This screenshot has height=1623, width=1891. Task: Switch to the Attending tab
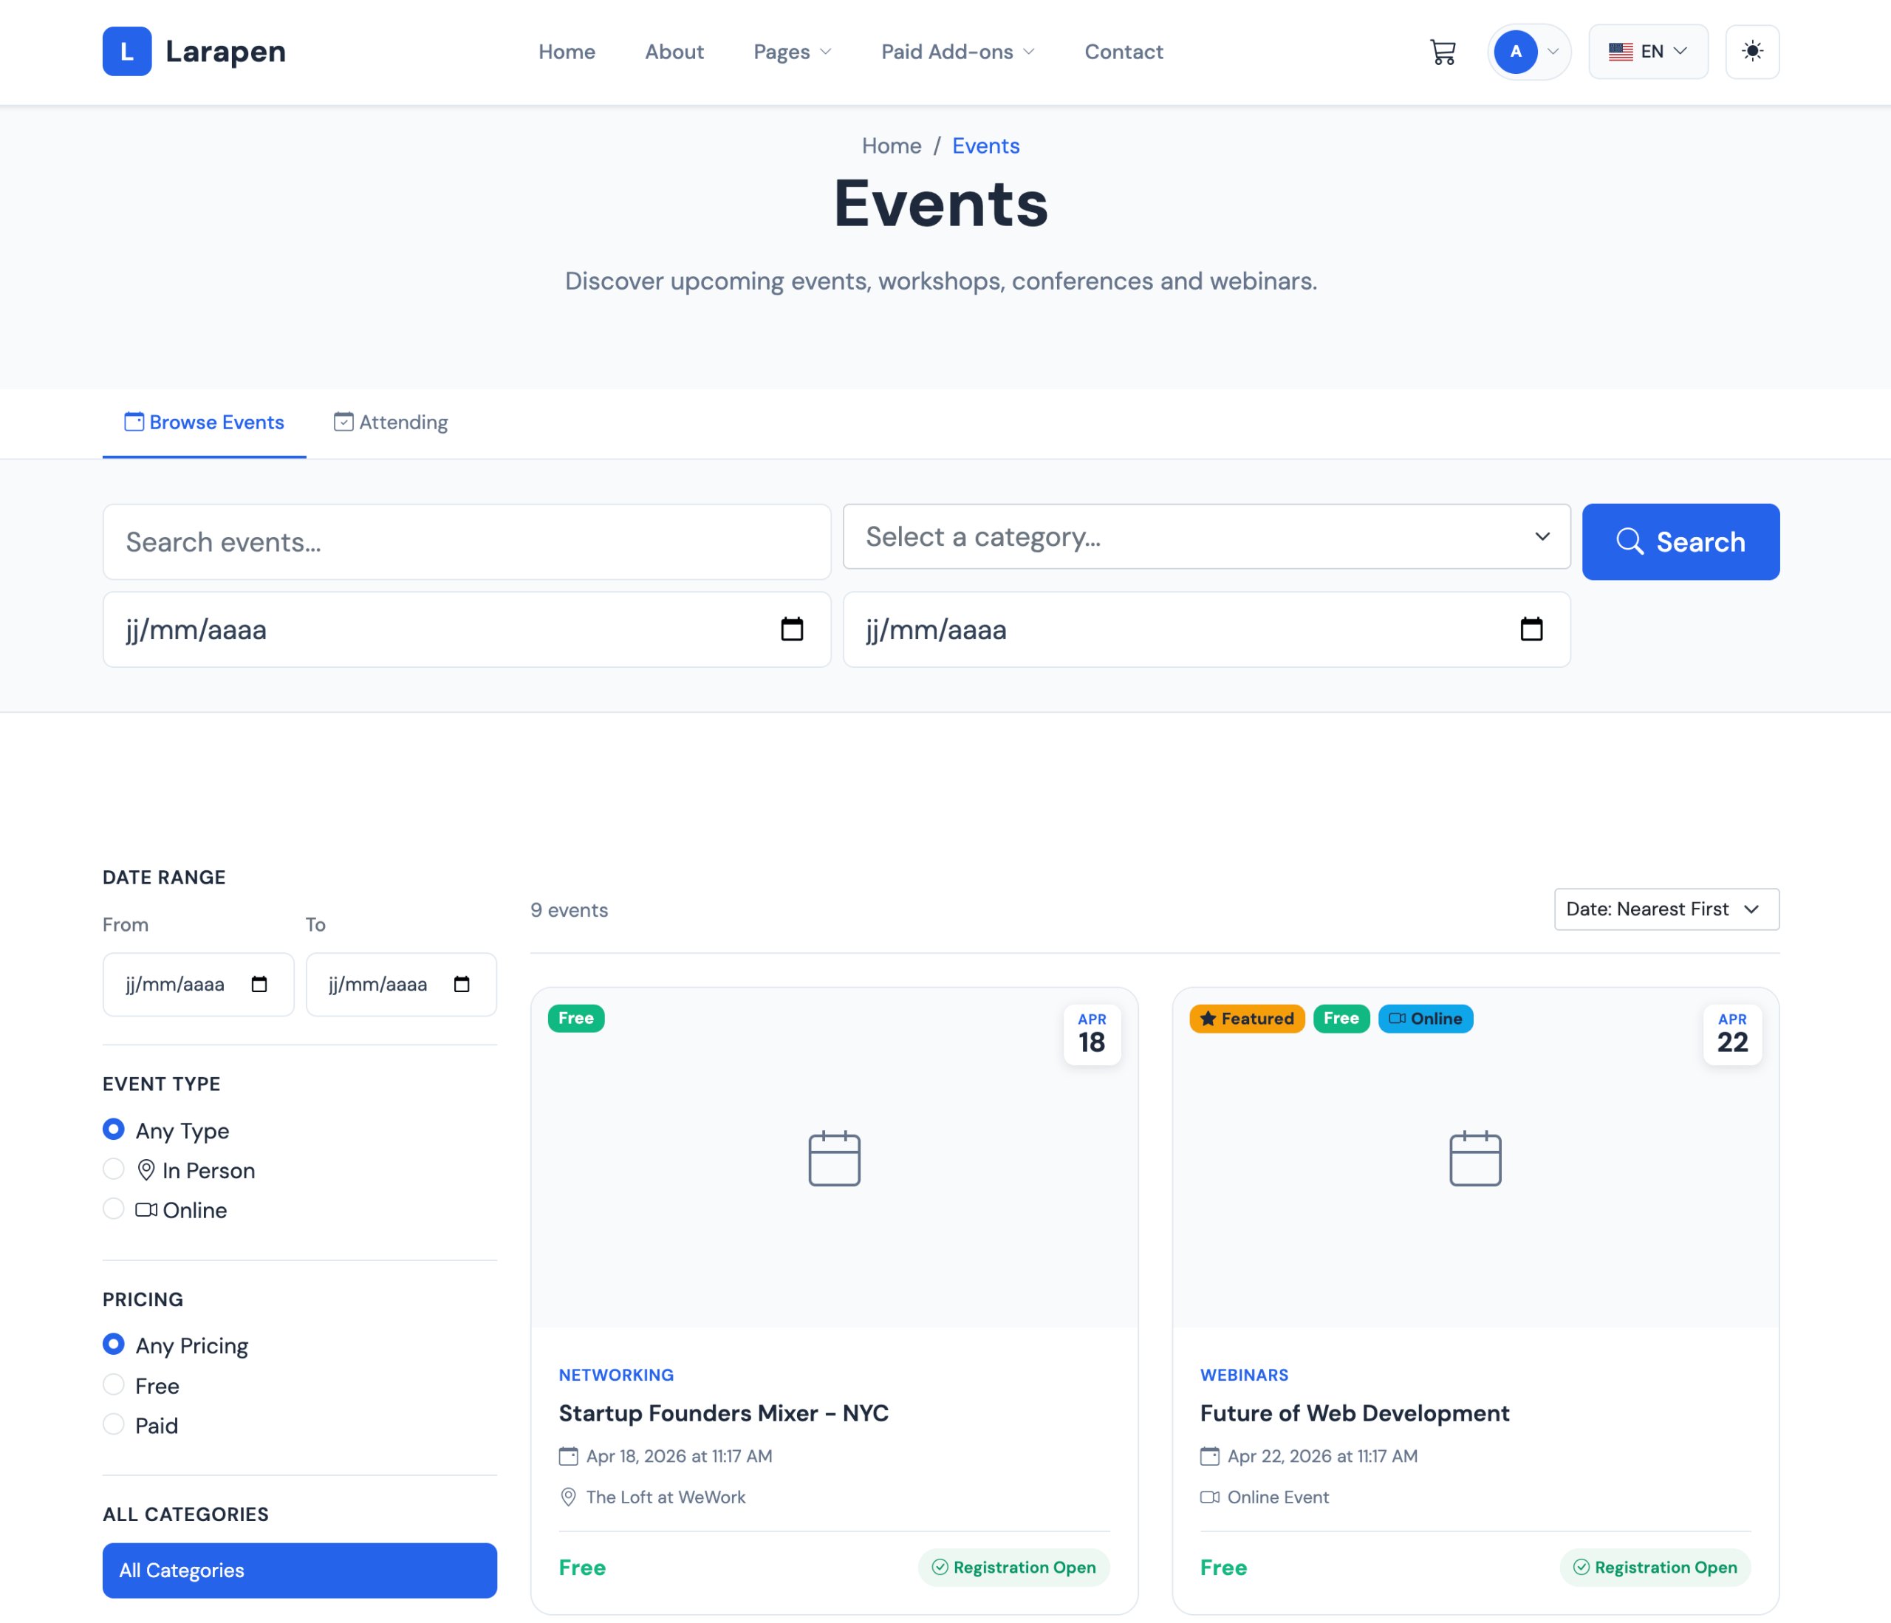pyautogui.click(x=391, y=423)
